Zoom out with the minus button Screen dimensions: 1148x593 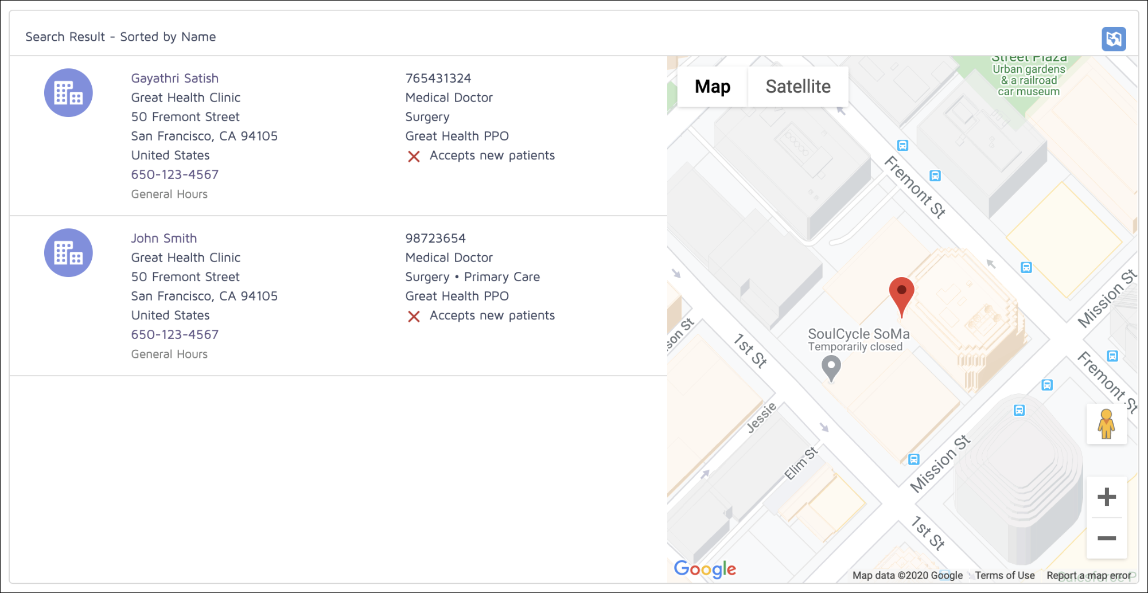(x=1107, y=538)
